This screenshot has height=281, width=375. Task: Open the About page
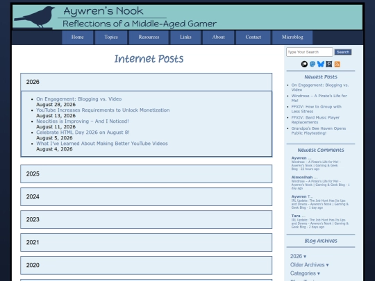click(x=218, y=37)
